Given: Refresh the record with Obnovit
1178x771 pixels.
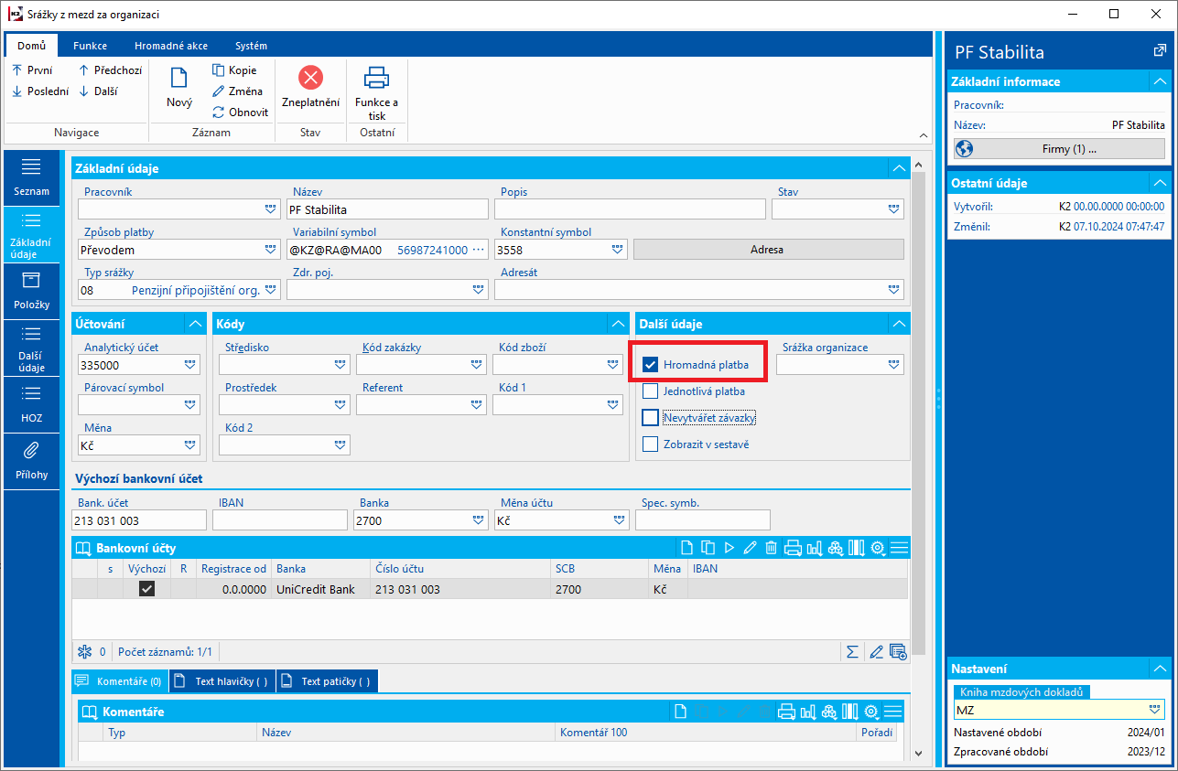Looking at the screenshot, I should click(241, 112).
